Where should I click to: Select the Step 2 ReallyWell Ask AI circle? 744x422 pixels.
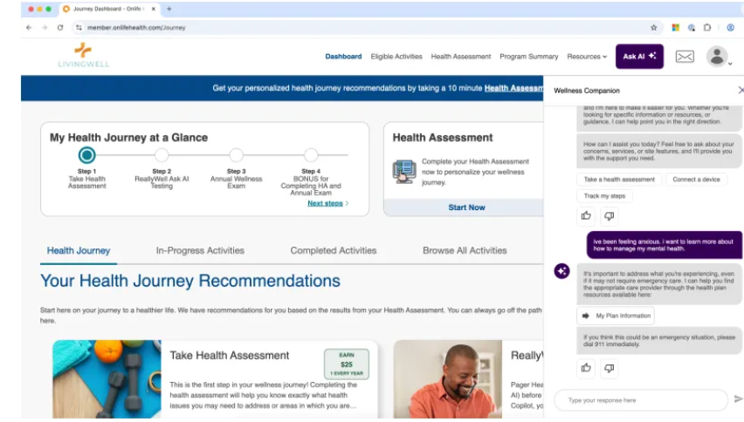pos(162,155)
